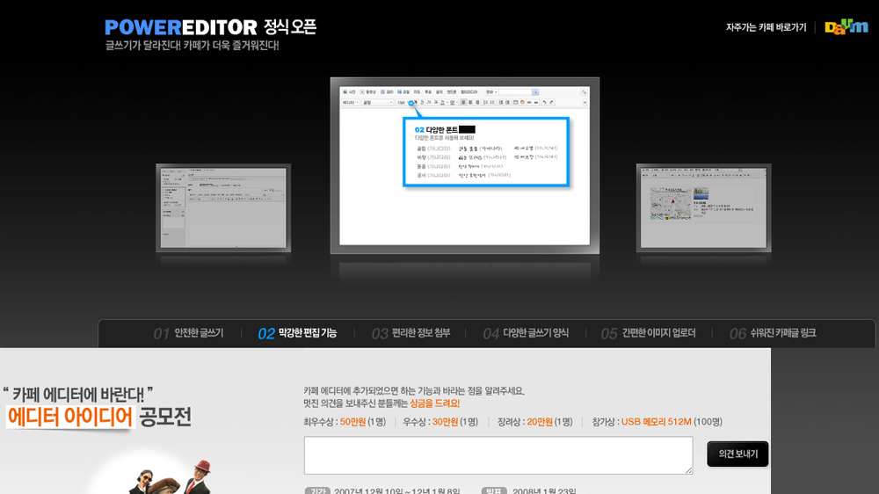879x494 pixels.
Task: Click the 에디터 아이디어 공모전 heading
Action: (x=98, y=418)
